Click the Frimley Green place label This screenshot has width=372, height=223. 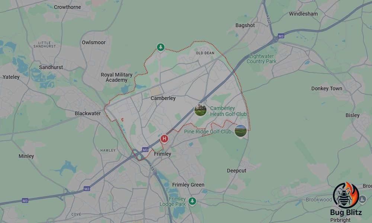(x=188, y=185)
